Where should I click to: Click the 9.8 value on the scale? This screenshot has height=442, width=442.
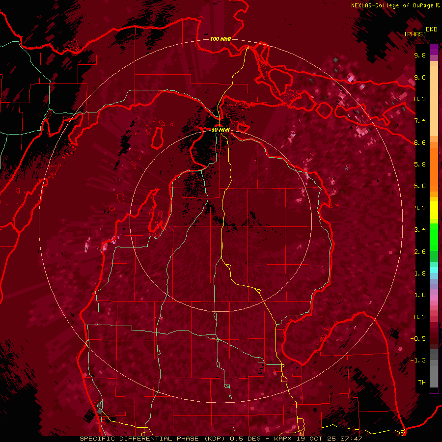pos(420,55)
